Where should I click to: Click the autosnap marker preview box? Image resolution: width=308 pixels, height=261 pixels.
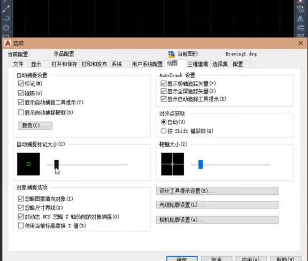tap(28, 164)
